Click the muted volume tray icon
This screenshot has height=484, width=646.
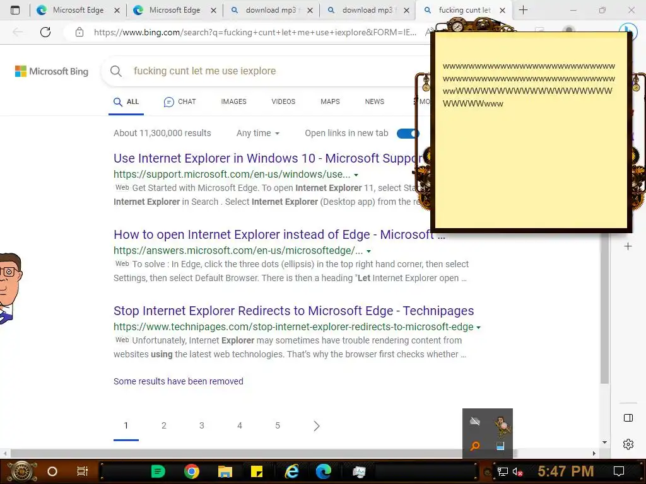518,472
